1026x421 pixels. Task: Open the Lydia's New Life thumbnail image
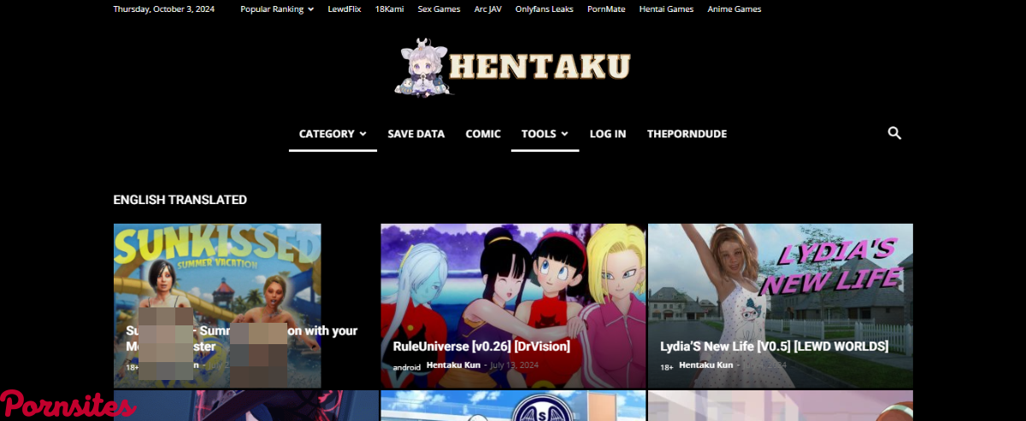pos(781,306)
